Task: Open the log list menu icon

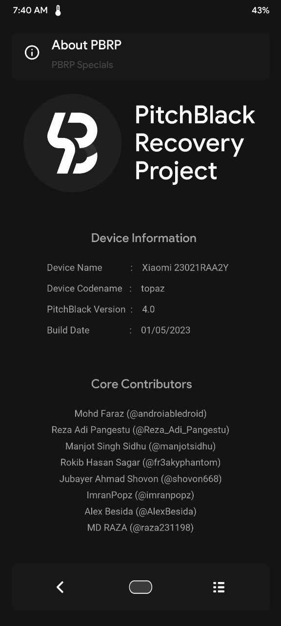Action: 219,587
